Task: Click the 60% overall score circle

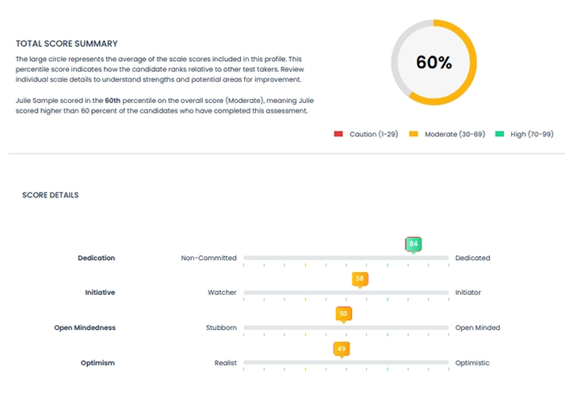Action: [433, 63]
